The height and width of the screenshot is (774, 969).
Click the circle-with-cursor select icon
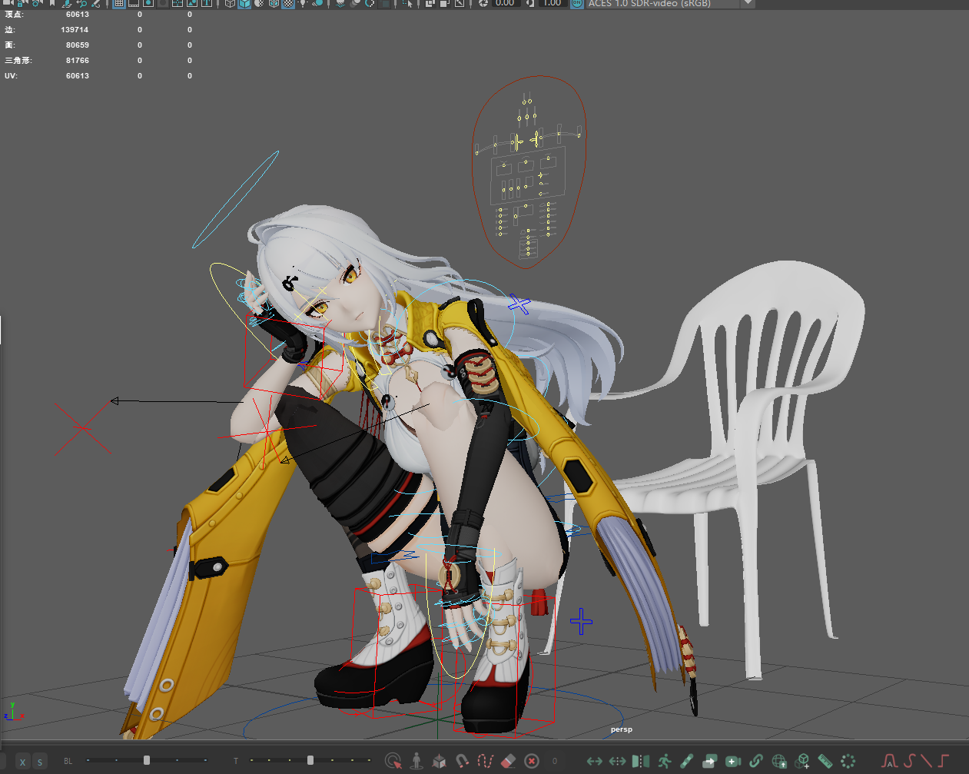click(393, 761)
